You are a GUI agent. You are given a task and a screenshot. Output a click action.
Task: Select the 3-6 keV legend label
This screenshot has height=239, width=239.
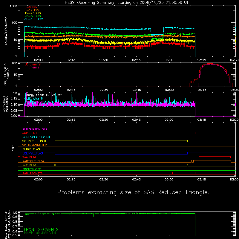click(x=31, y=7)
